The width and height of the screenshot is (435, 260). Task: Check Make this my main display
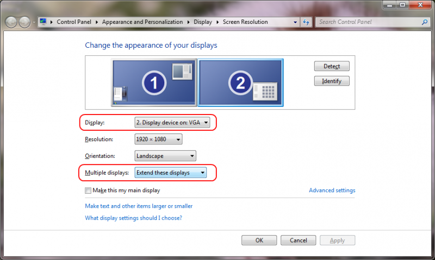click(x=88, y=191)
